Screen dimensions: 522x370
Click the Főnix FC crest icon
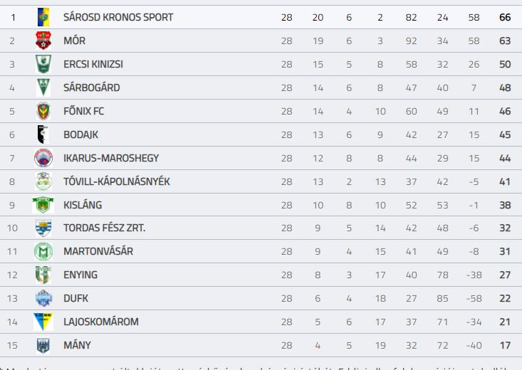pyautogui.click(x=43, y=111)
